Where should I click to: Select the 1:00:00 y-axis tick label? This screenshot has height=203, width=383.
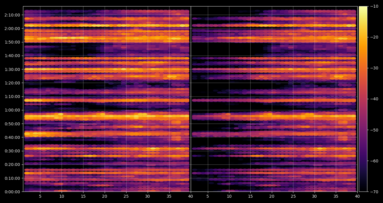click(x=12, y=110)
